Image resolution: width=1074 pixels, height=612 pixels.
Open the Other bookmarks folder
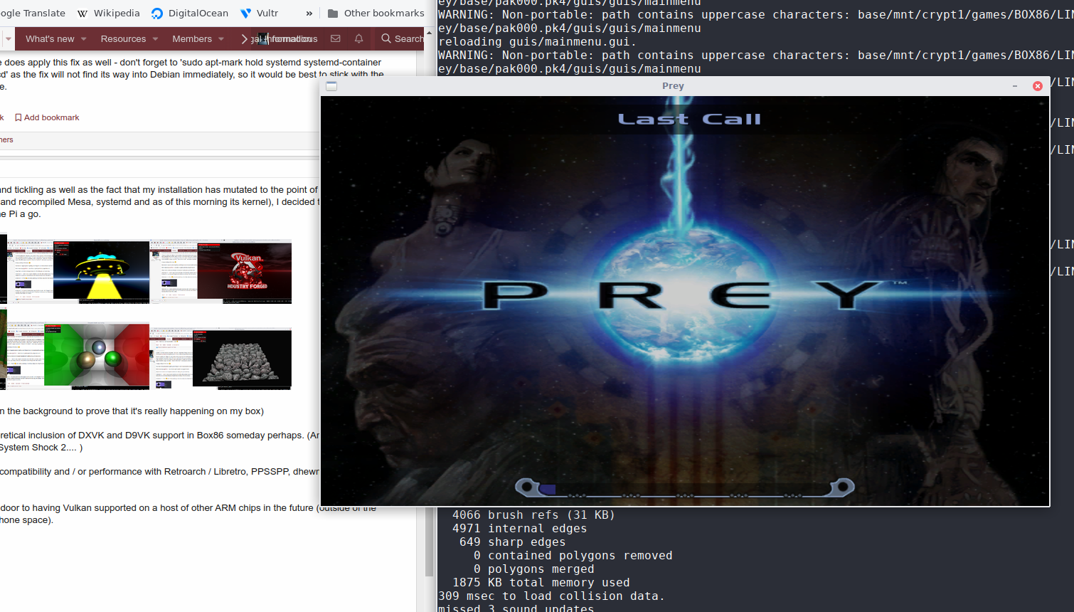(x=376, y=13)
